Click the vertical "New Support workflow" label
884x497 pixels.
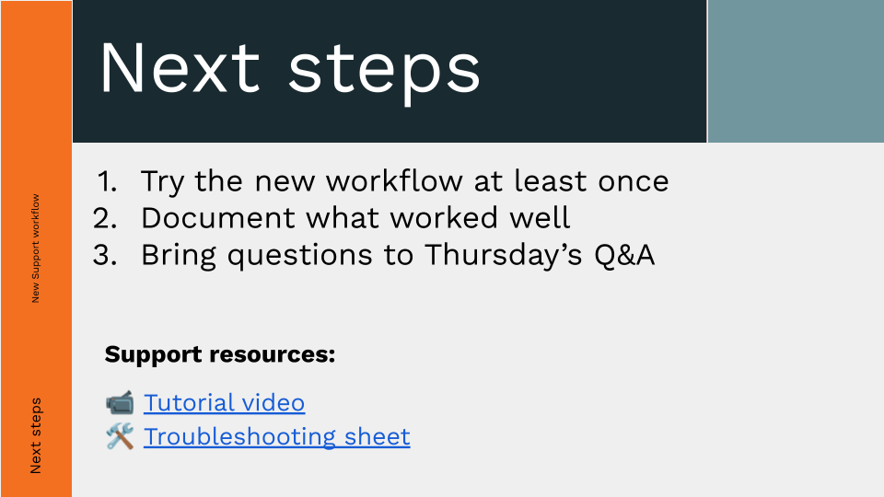click(x=36, y=248)
